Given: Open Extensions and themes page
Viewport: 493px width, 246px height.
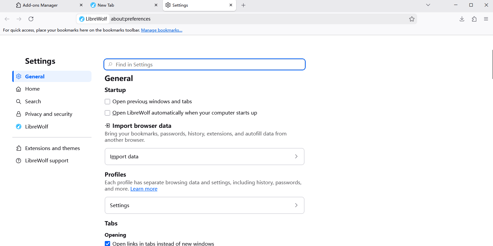Looking at the screenshot, I should pyautogui.click(x=52, y=148).
